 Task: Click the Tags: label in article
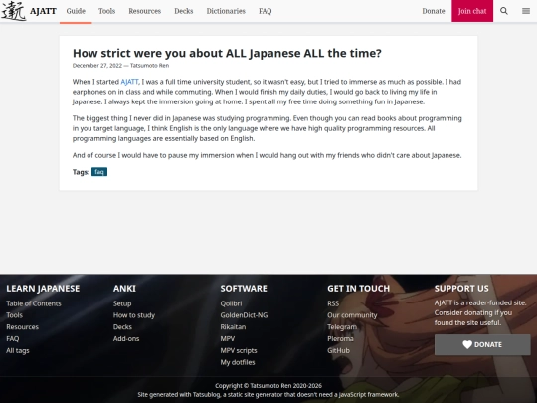81,172
